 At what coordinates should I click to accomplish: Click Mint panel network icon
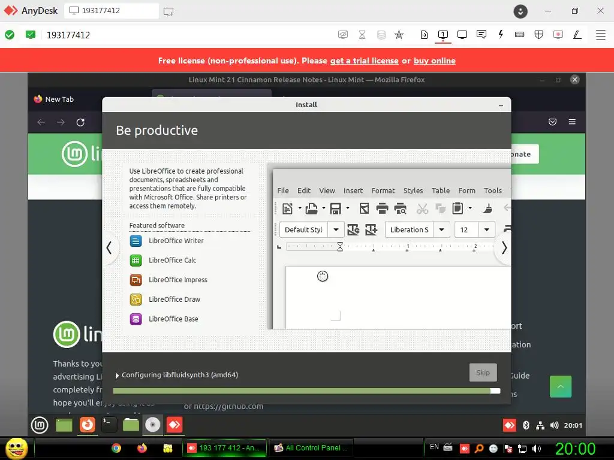coord(540,425)
